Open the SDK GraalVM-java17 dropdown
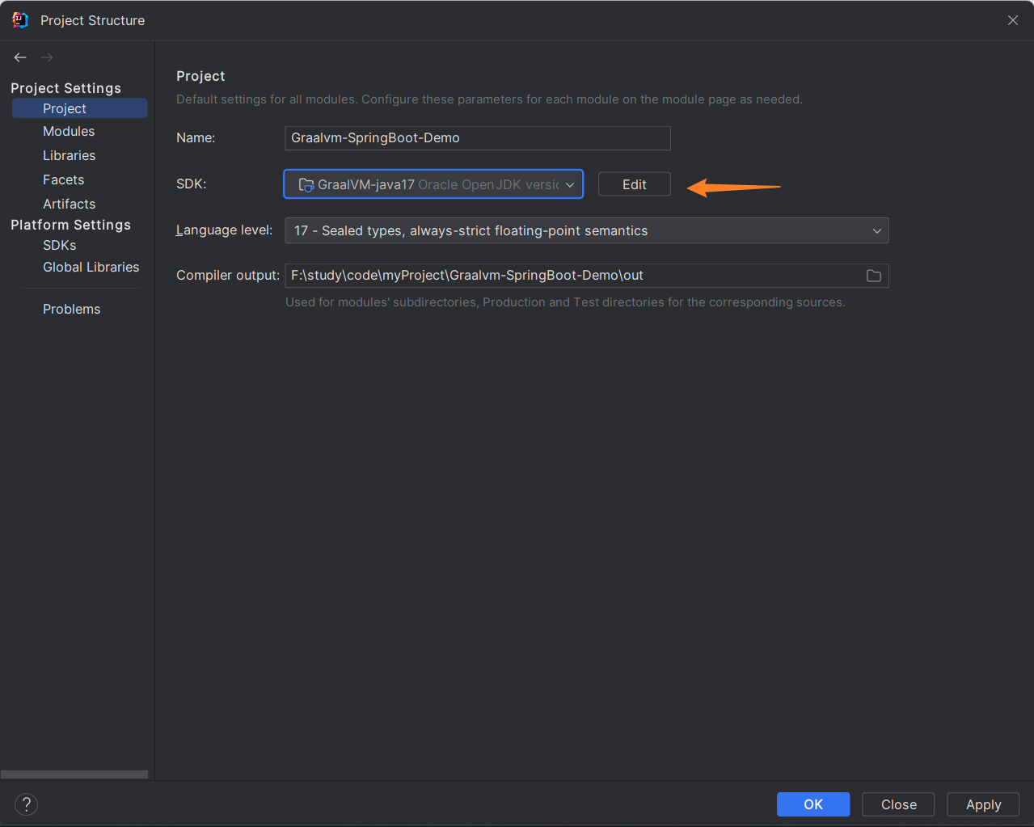Viewport: 1034px width, 827px height. (x=433, y=184)
